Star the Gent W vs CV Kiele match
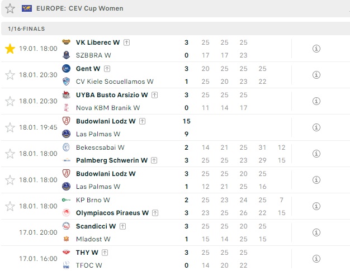 10,75
